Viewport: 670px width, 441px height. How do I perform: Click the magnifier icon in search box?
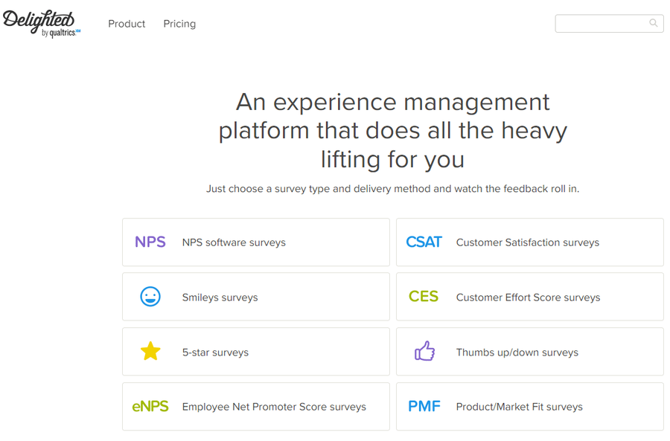(654, 23)
